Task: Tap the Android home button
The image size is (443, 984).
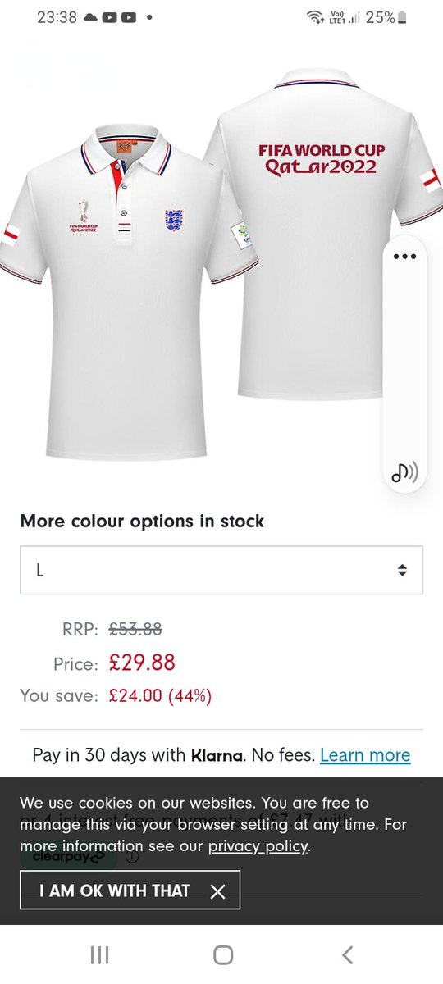Action: click(x=222, y=954)
